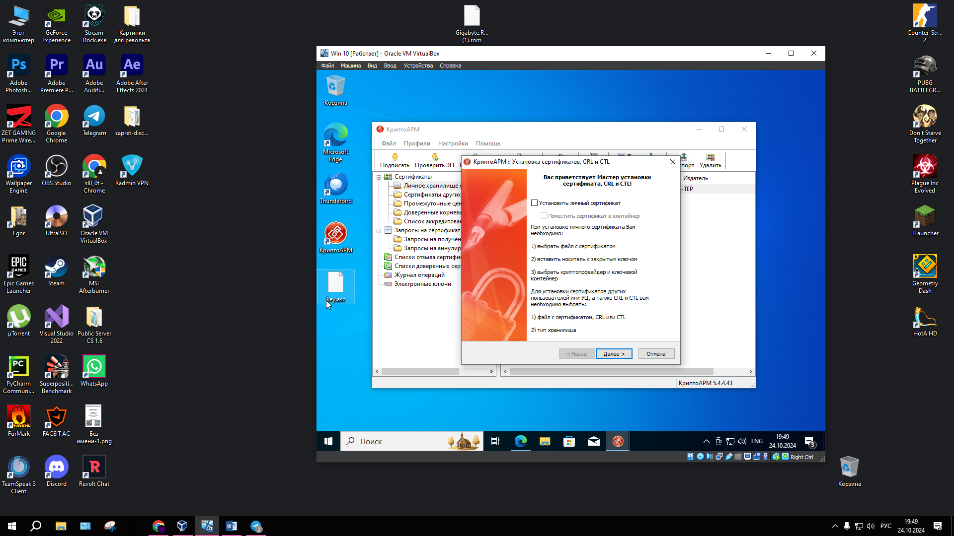The height and width of the screenshot is (536, 954).
Task: Click VirtualBox hard disk status icon
Action: (x=690, y=457)
